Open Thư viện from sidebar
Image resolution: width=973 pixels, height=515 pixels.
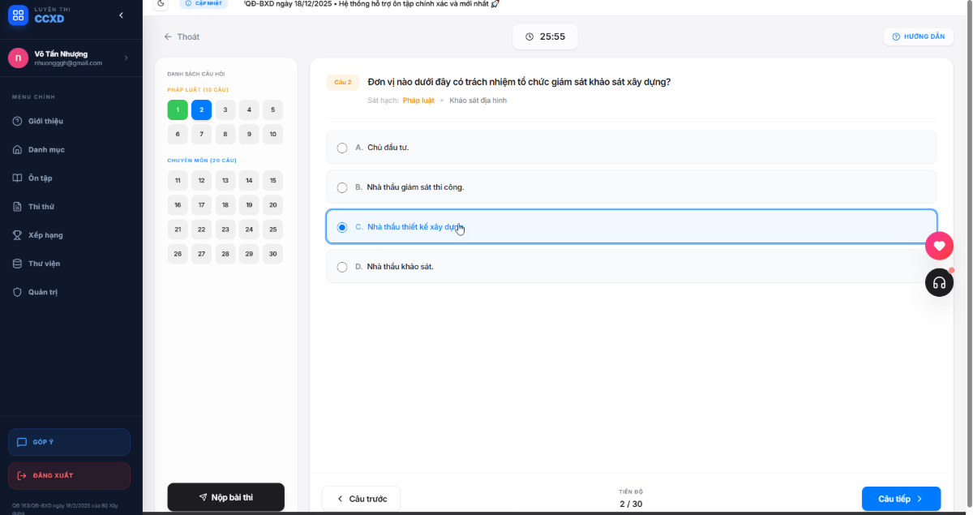[44, 264]
